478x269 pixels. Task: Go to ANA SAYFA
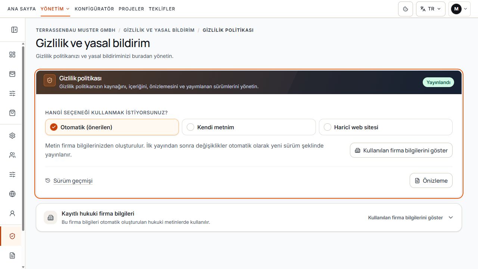(x=22, y=9)
